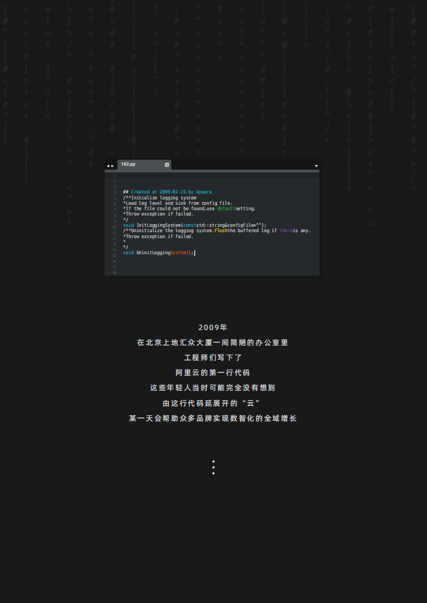Close the 102.py tab

[x=167, y=164]
